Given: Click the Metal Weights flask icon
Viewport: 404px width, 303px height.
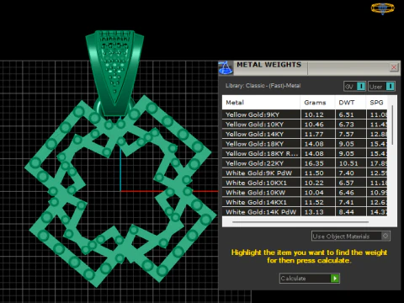Looking at the screenshot, I should click(x=226, y=67).
